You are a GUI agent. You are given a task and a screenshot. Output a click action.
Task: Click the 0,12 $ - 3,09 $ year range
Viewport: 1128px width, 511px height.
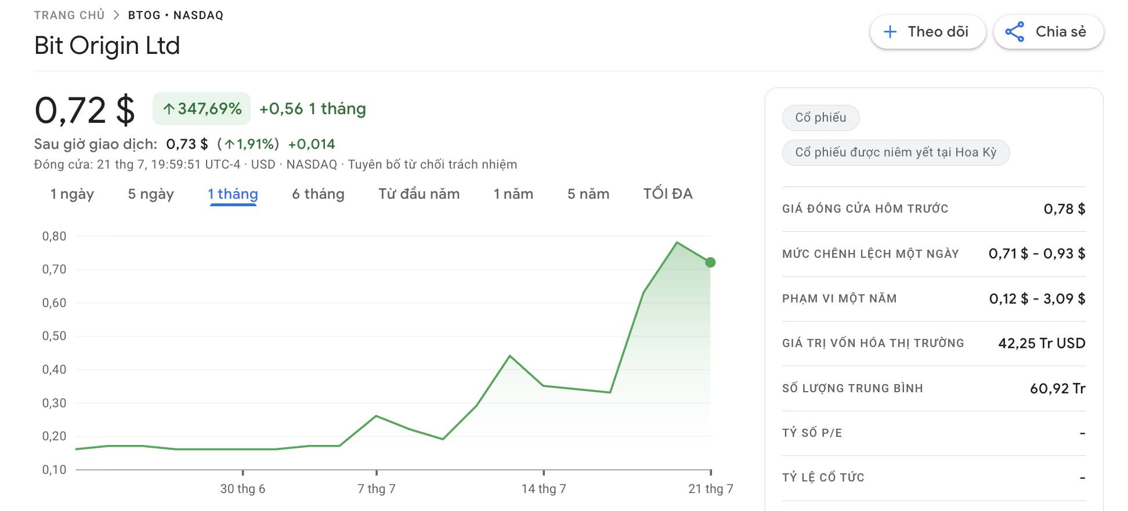coord(1037,299)
